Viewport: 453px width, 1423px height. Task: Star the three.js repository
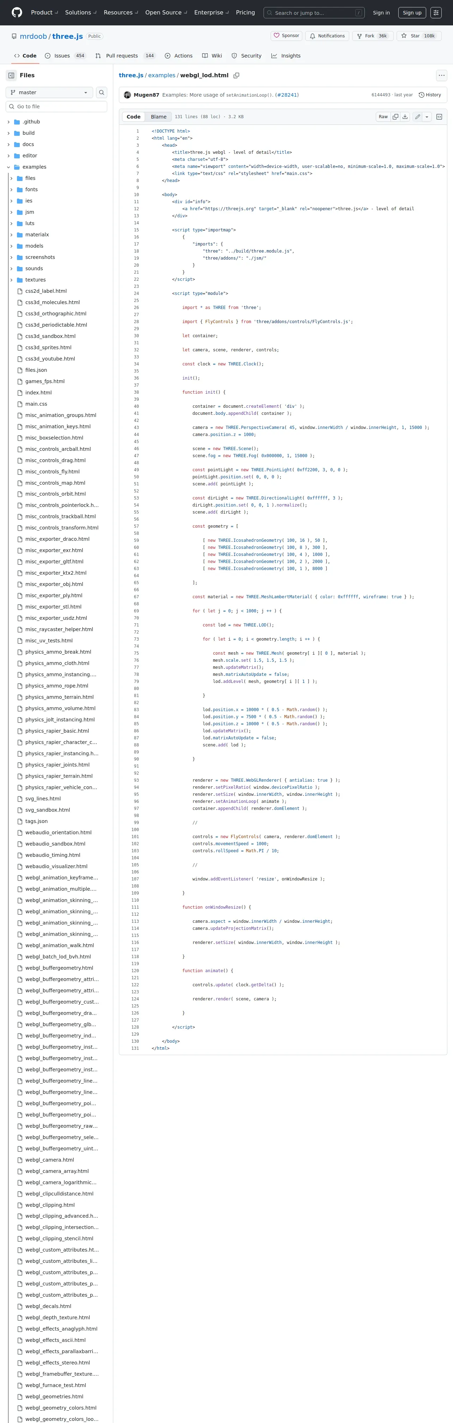[419, 36]
